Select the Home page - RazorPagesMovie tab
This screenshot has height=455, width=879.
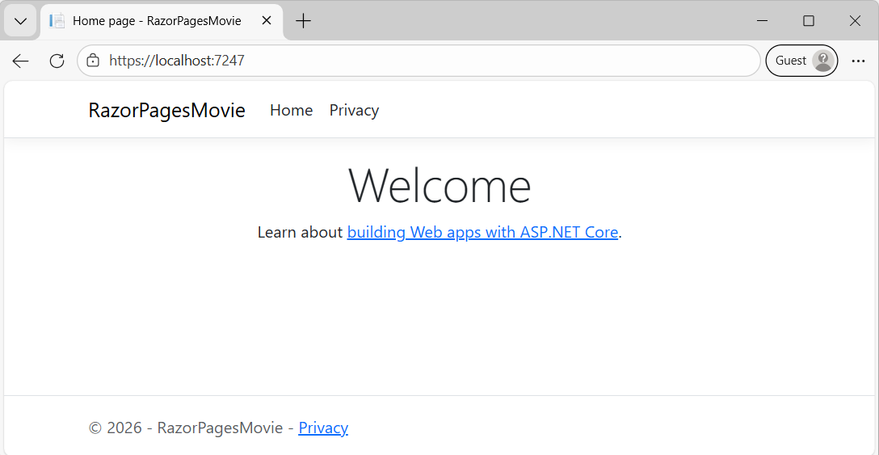click(162, 21)
